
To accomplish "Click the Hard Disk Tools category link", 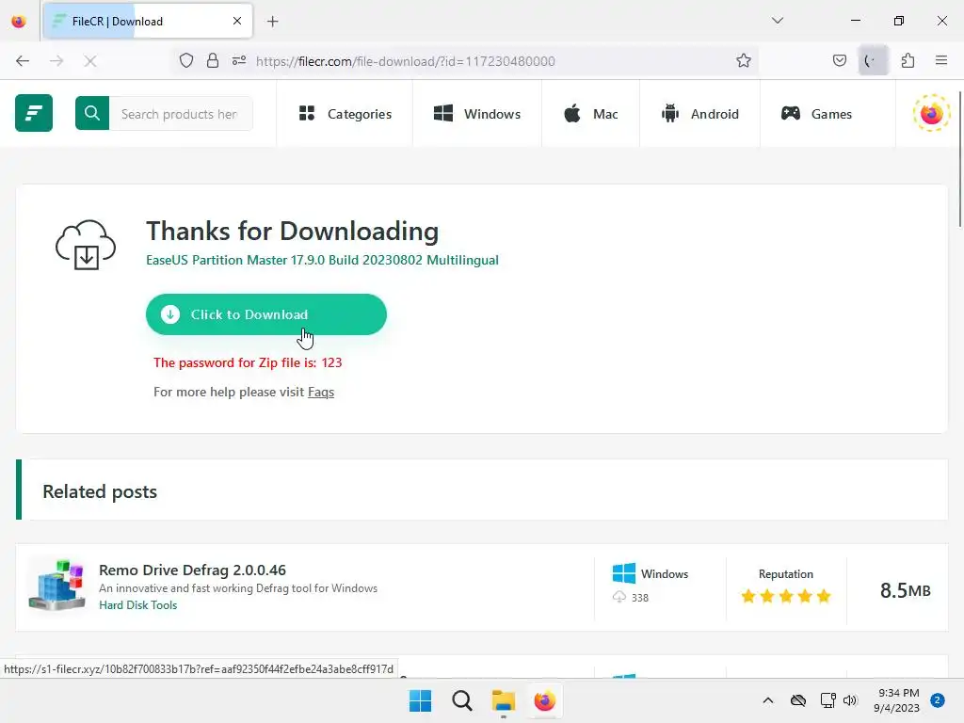I will click(x=137, y=605).
